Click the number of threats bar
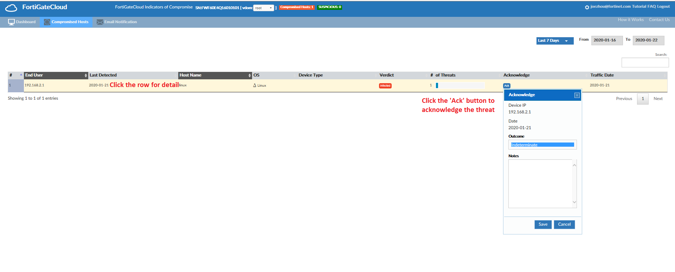675x272 pixels. (460, 86)
